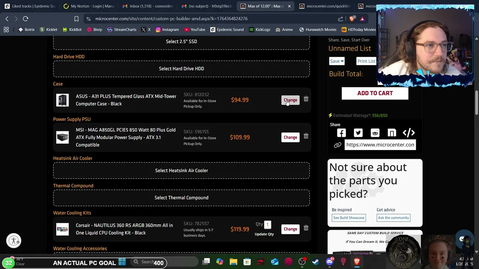Image resolution: width=479 pixels, height=269 pixels.
Task: Launch Microsoft Store from taskbar
Action: (247, 262)
